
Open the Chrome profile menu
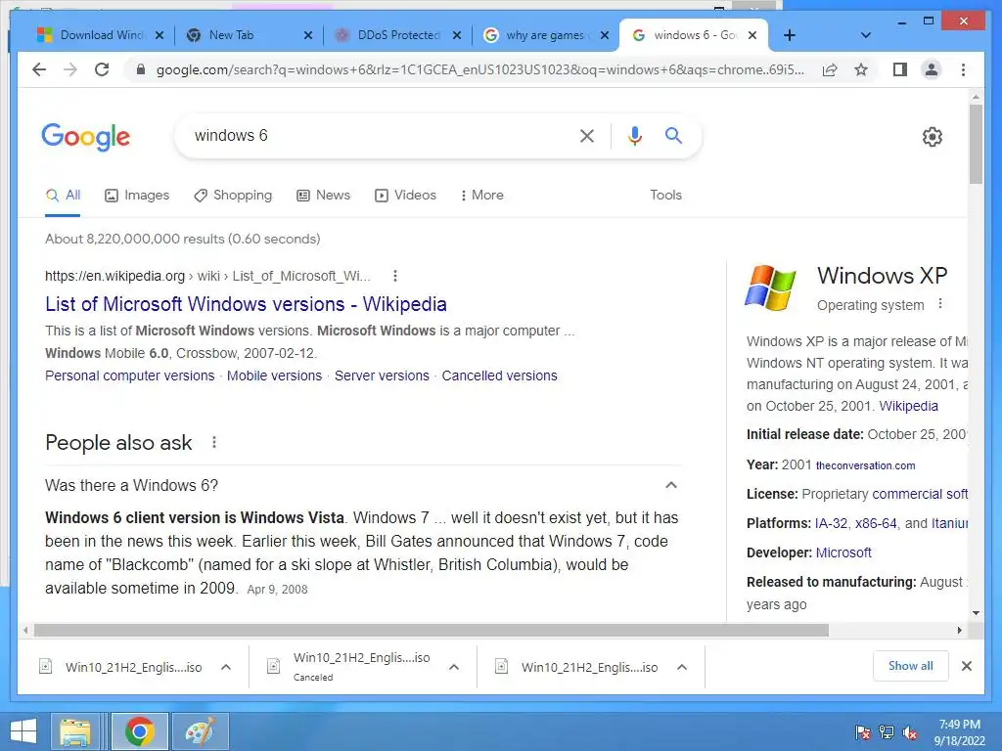coord(932,69)
